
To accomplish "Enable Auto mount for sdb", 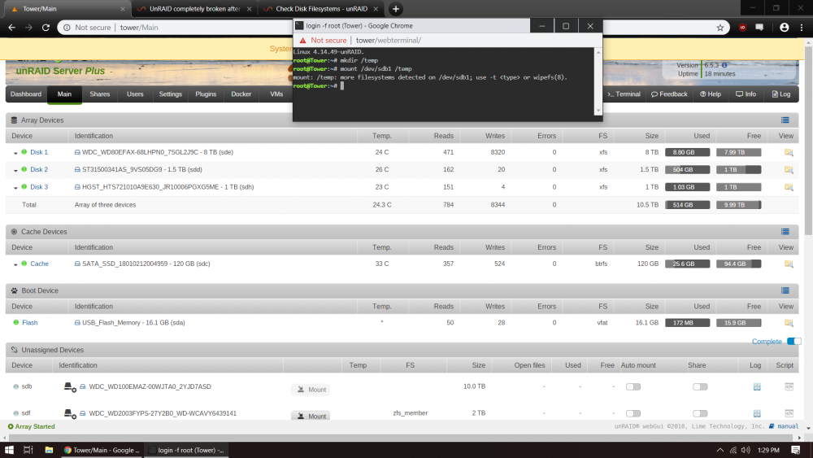I will click(x=633, y=387).
